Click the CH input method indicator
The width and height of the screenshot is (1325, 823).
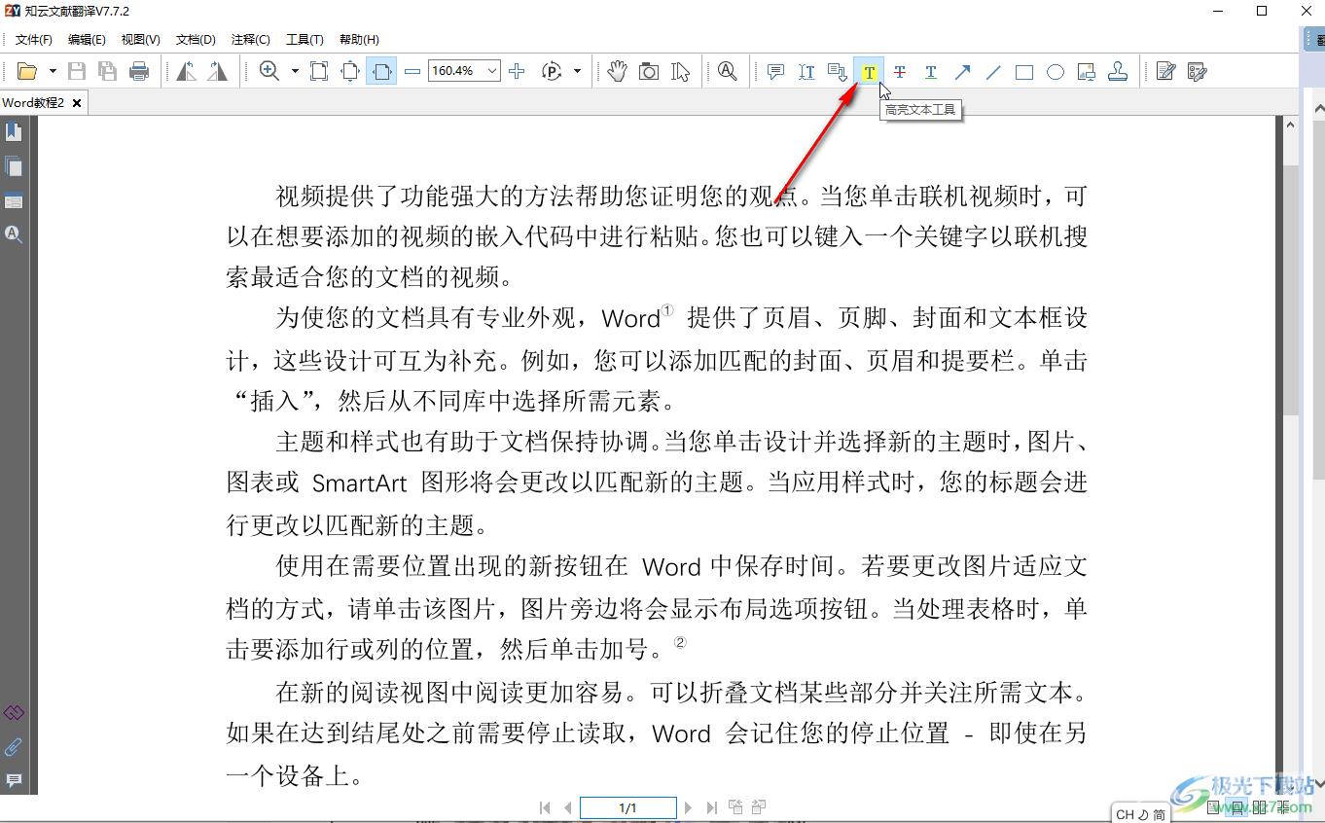pos(1125,814)
